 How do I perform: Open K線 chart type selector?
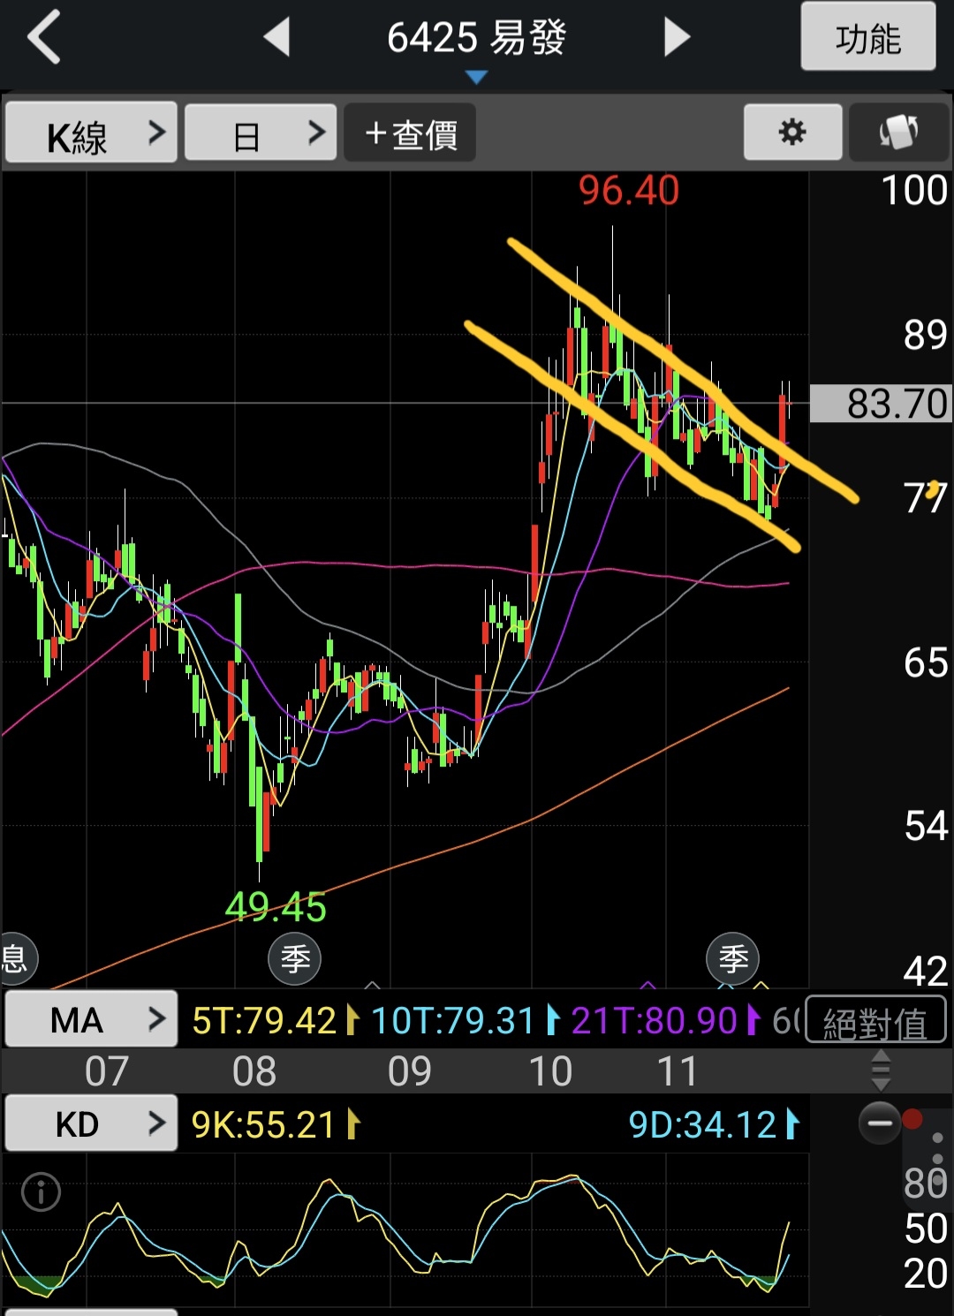coord(91,132)
